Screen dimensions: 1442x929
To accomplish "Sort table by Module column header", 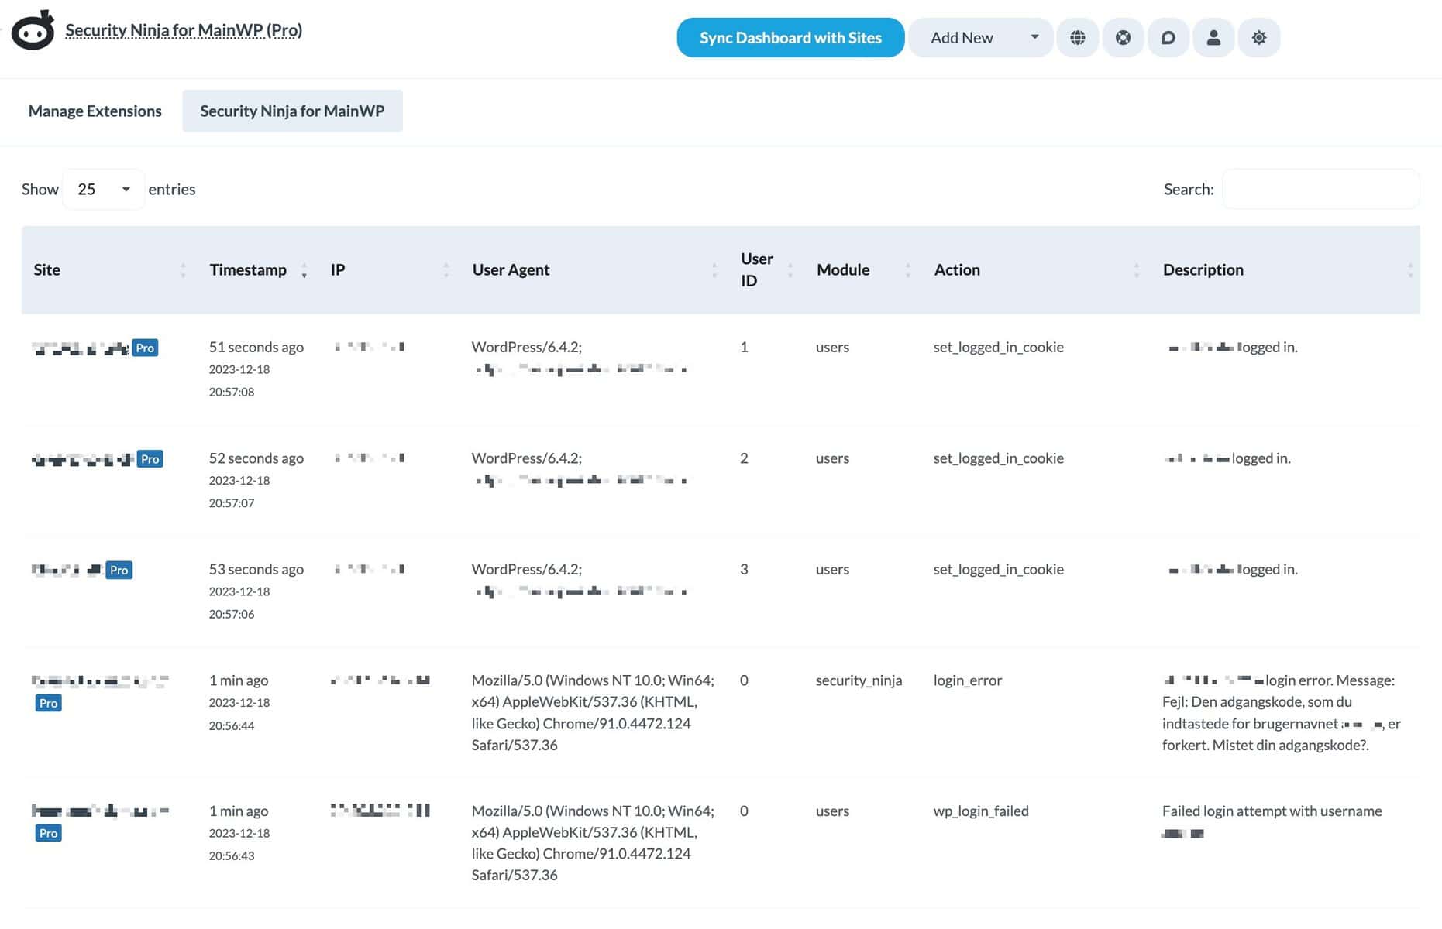I will 842,269.
